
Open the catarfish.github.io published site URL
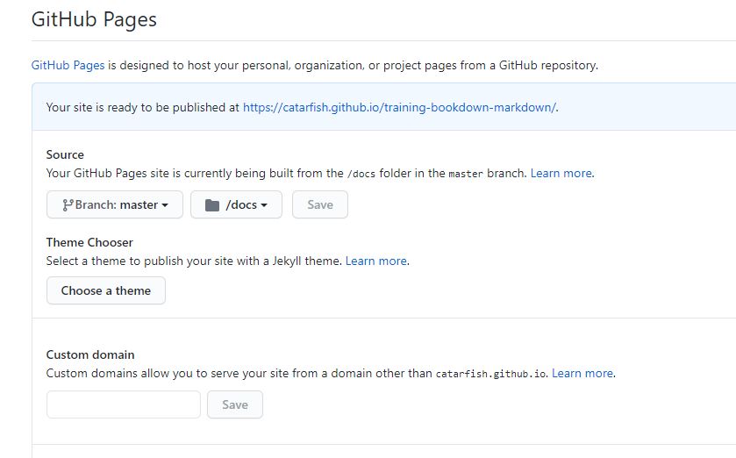(398, 107)
